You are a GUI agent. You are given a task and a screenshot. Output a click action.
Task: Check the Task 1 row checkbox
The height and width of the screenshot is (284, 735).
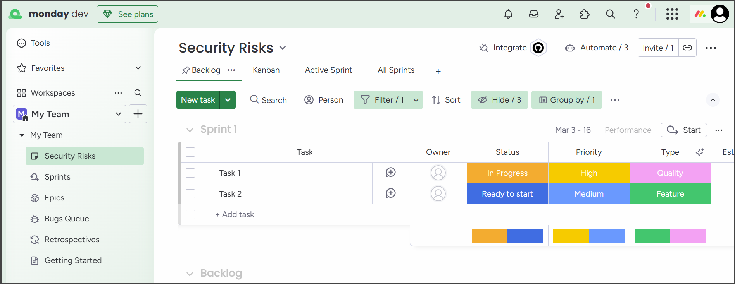click(x=190, y=173)
